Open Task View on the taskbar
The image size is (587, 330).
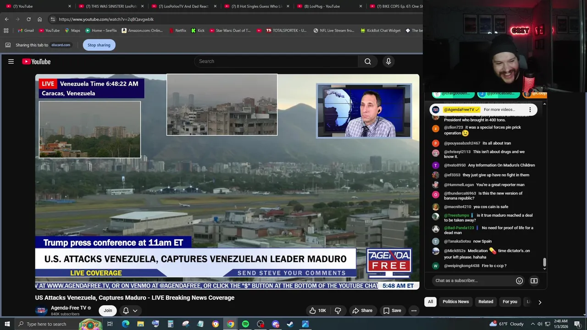(110, 324)
